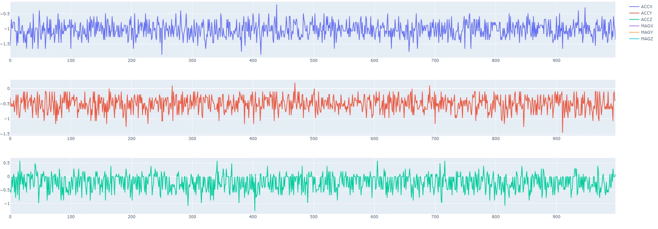658x229 pixels.
Task: Click x-axis tick 100 under red ACCY chart
Action: coord(71,139)
